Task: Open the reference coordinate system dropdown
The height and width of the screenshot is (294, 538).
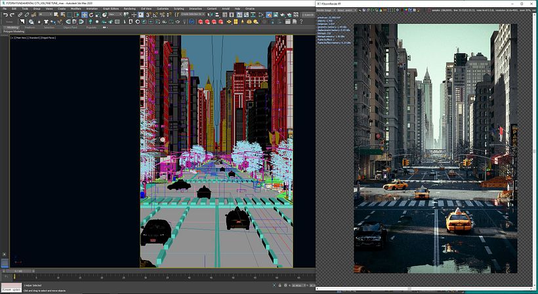Action: point(115,14)
